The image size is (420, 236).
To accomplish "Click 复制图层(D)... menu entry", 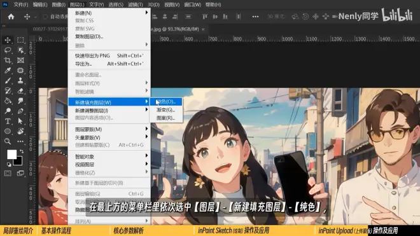I will tap(109, 36).
